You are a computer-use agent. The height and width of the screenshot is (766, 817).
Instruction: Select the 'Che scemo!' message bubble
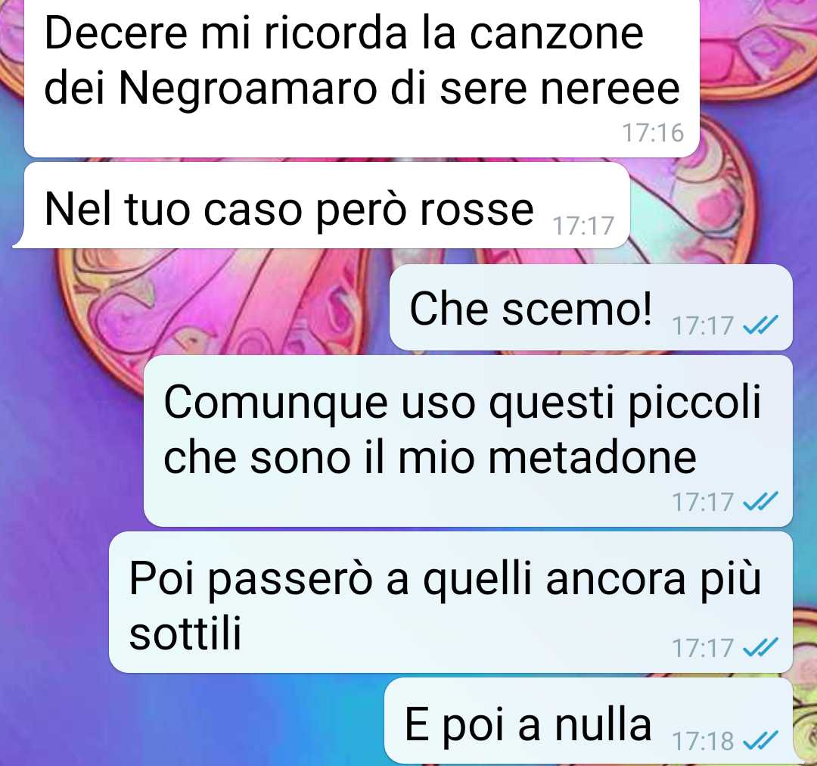click(x=591, y=307)
